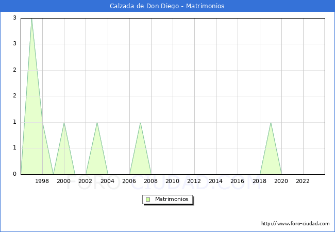335x232 pixels.
Task: Toggle the Matrimonios legend label
Action: tap(172, 199)
